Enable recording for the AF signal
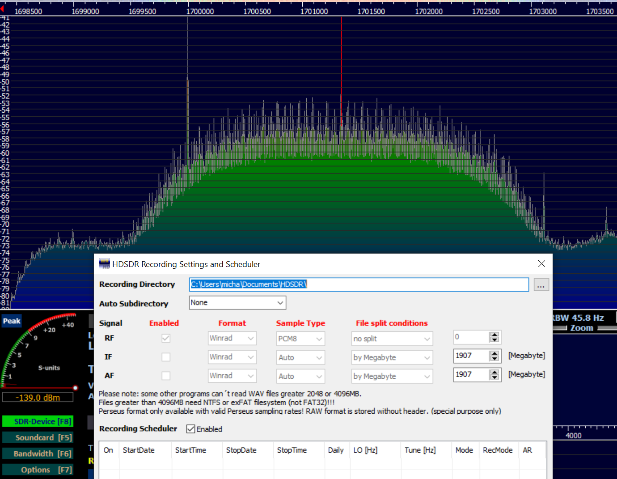617x479 pixels. [166, 376]
